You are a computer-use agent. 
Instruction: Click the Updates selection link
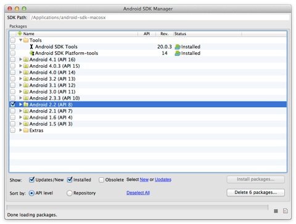tap(163, 180)
